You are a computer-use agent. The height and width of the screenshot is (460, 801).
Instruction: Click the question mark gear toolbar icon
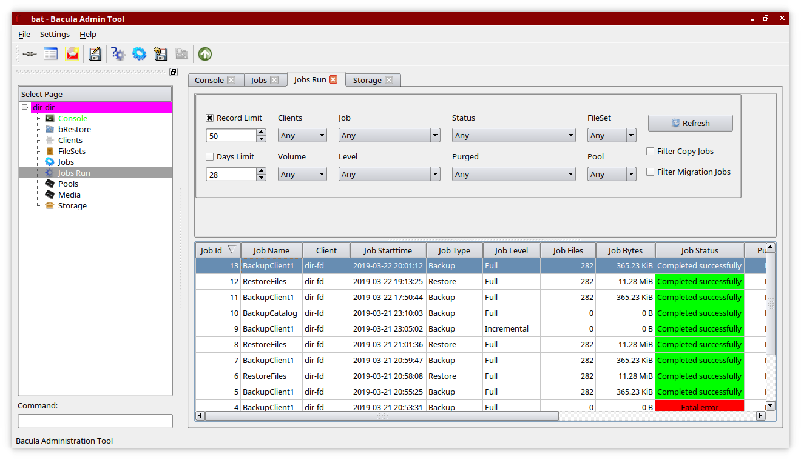(118, 54)
